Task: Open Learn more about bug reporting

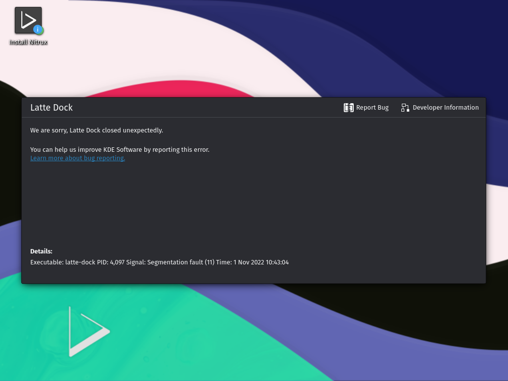Action: pyautogui.click(x=77, y=158)
